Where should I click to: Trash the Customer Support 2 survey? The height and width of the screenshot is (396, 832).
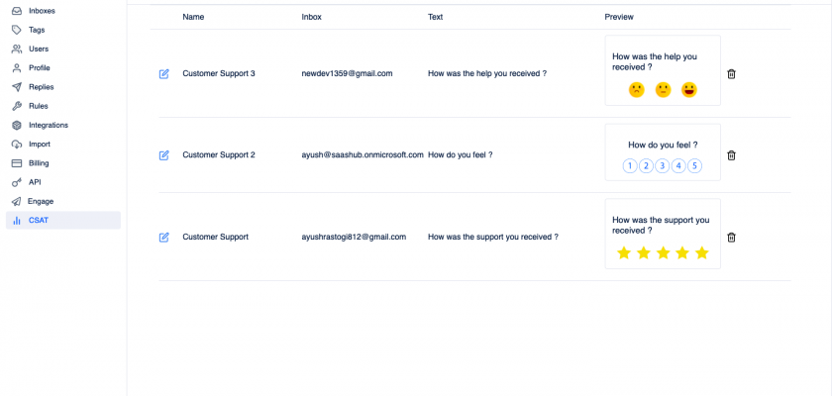tap(731, 155)
